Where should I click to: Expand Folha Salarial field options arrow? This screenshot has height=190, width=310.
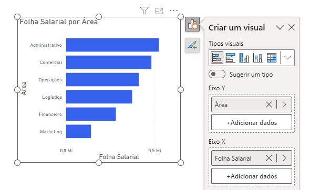(x=284, y=158)
